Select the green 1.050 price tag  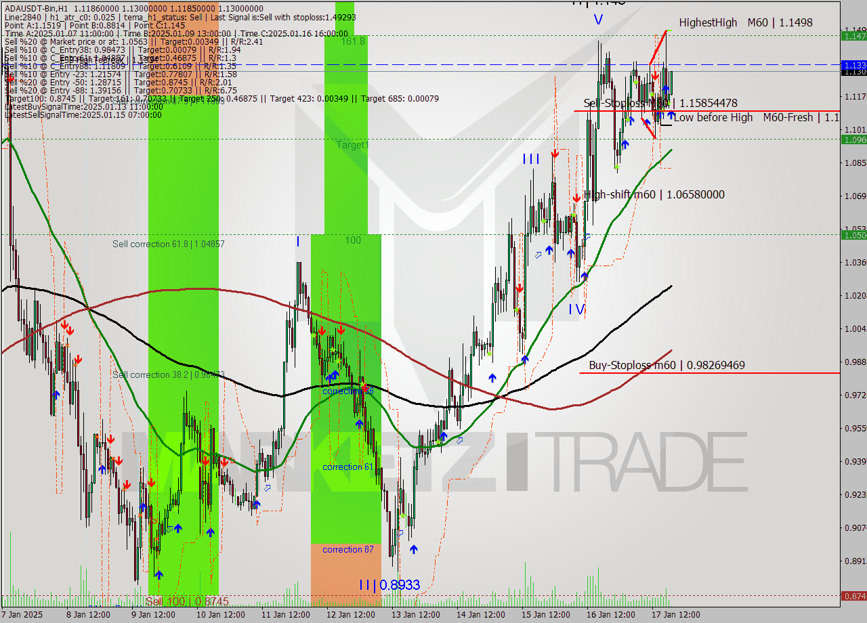pos(853,235)
